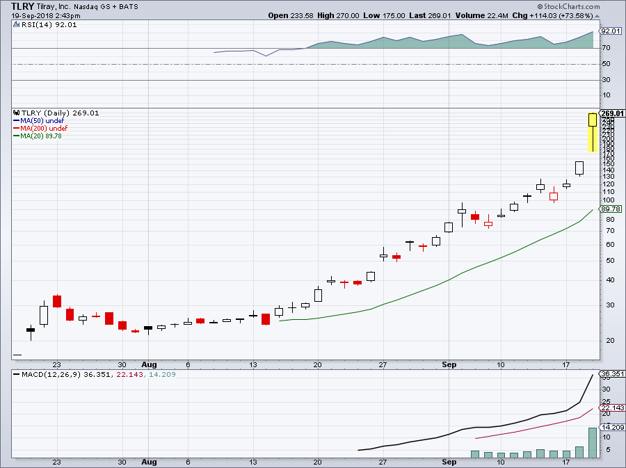Click the small triangle after the Chg value
The width and height of the screenshot is (626, 468).
pos(597,16)
